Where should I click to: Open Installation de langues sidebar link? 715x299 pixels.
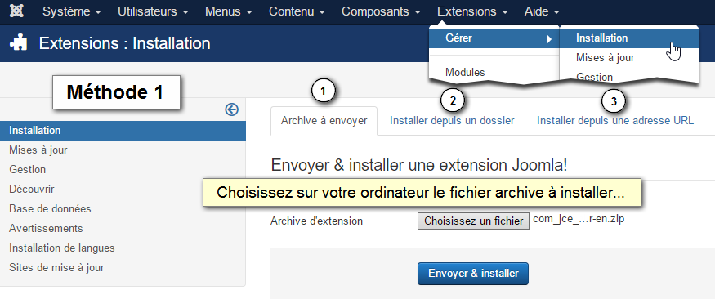point(62,248)
